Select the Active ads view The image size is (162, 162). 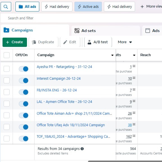click(88, 7)
